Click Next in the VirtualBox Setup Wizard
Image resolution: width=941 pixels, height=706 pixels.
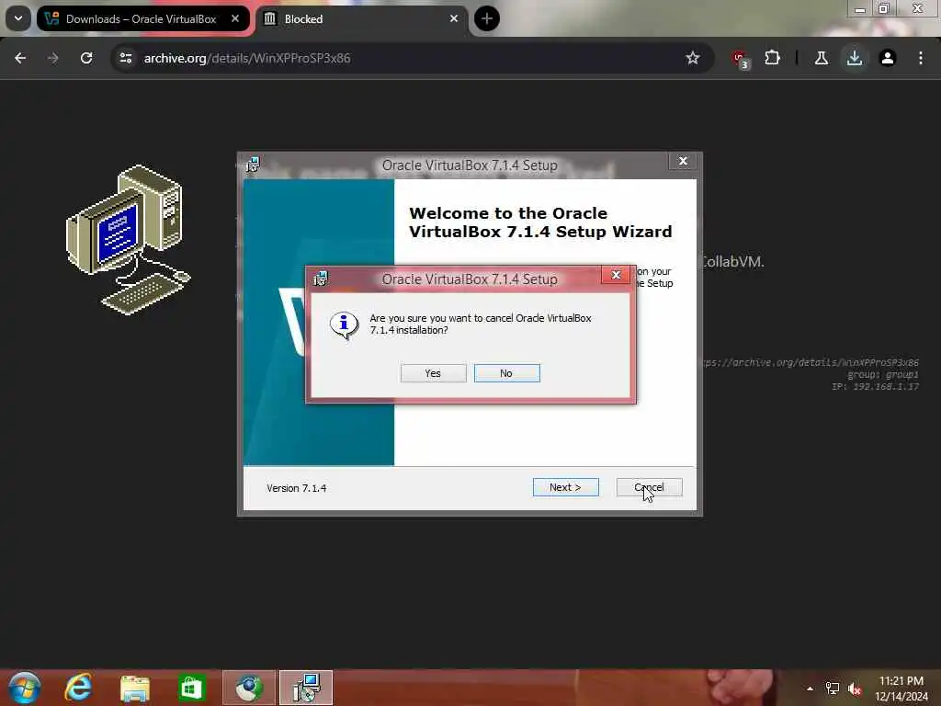click(565, 487)
